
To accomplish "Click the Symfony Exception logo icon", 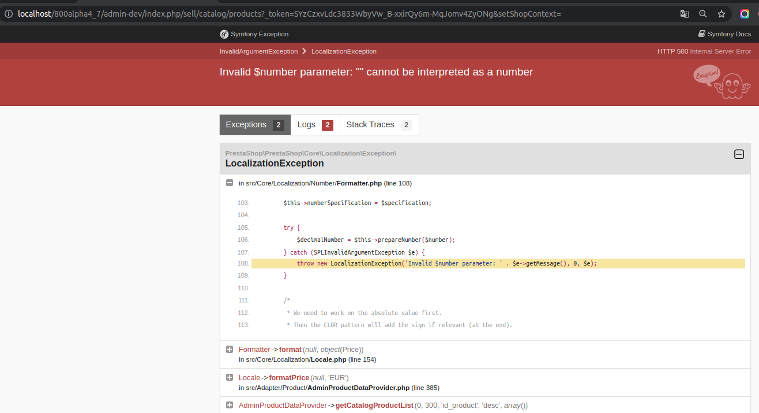I will point(224,34).
